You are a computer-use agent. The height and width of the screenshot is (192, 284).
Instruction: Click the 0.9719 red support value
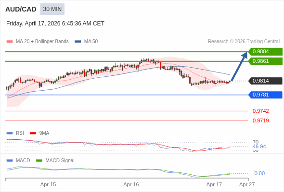click(260, 120)
